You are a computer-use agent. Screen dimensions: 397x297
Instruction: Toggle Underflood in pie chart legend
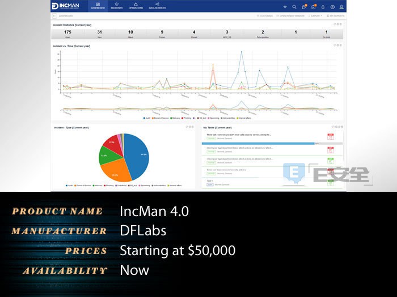[x=121, y=186]
